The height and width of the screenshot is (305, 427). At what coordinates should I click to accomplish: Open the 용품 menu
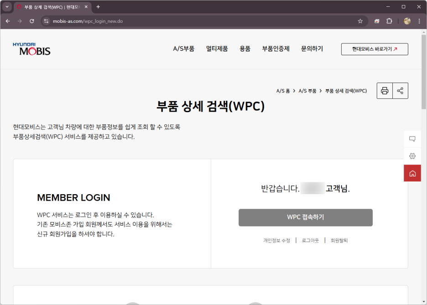pyautogui.click(x=245, y=49)
